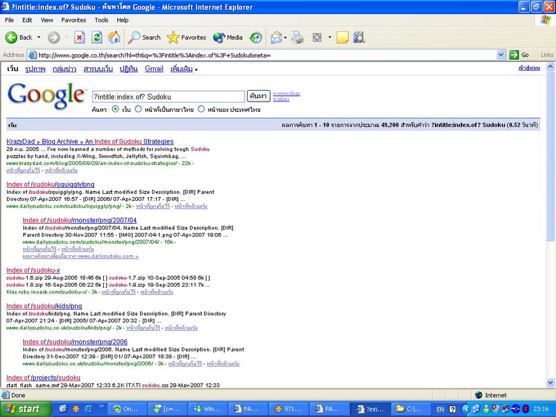Select the หน้าที่เป็นภาษาไทย radio button
This screenshot has width=556, height=417.
(138, 109)
